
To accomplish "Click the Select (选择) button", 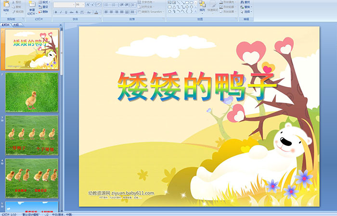I will [246, 12].
